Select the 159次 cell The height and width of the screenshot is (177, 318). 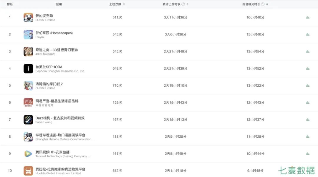(117, 102)
